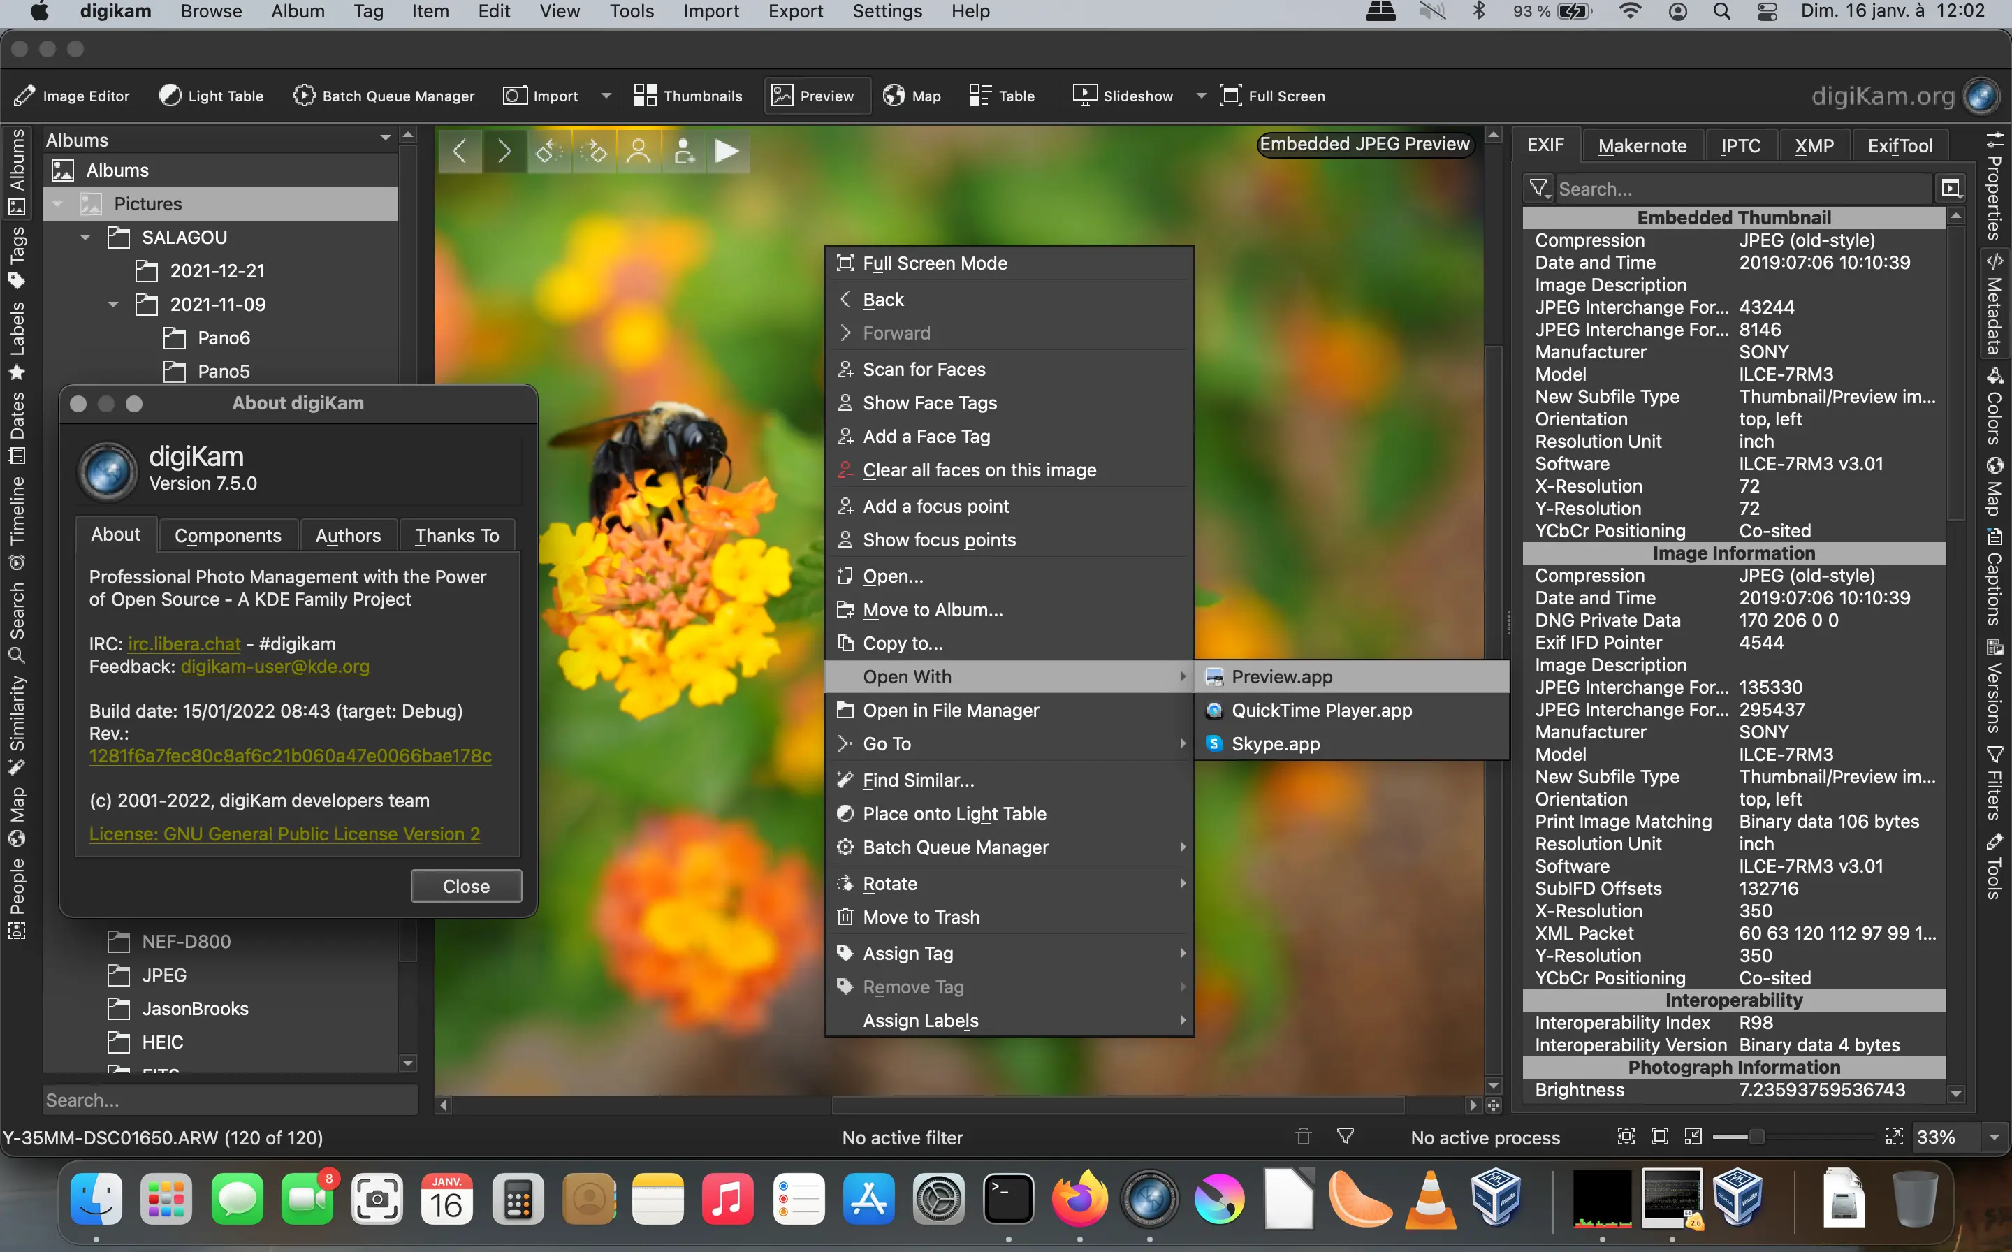Switch to the Authors tab in the About dialog

point(348,535)
